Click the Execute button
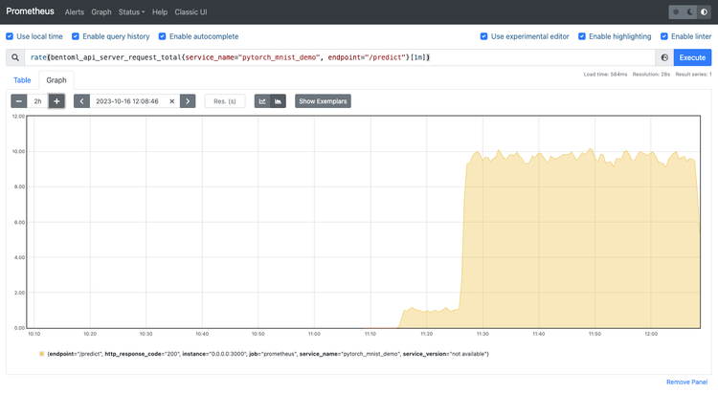The width and height of the screenshot is (718, 393). pos(692,57)
